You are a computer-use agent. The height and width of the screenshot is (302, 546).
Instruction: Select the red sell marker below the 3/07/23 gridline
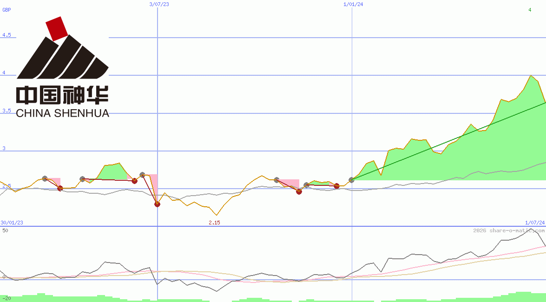(157, 204)
